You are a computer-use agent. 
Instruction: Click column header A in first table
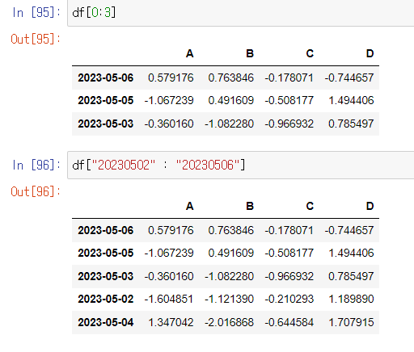190,53
